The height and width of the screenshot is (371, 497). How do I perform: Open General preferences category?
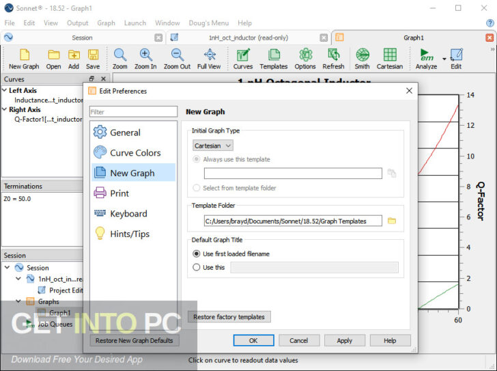[133, 133]
